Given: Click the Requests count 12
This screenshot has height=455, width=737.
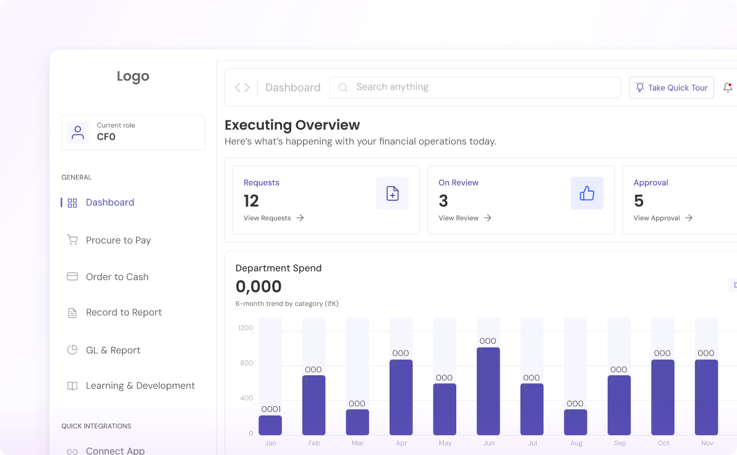Looking at the screenshot, I should pos(252,201).
